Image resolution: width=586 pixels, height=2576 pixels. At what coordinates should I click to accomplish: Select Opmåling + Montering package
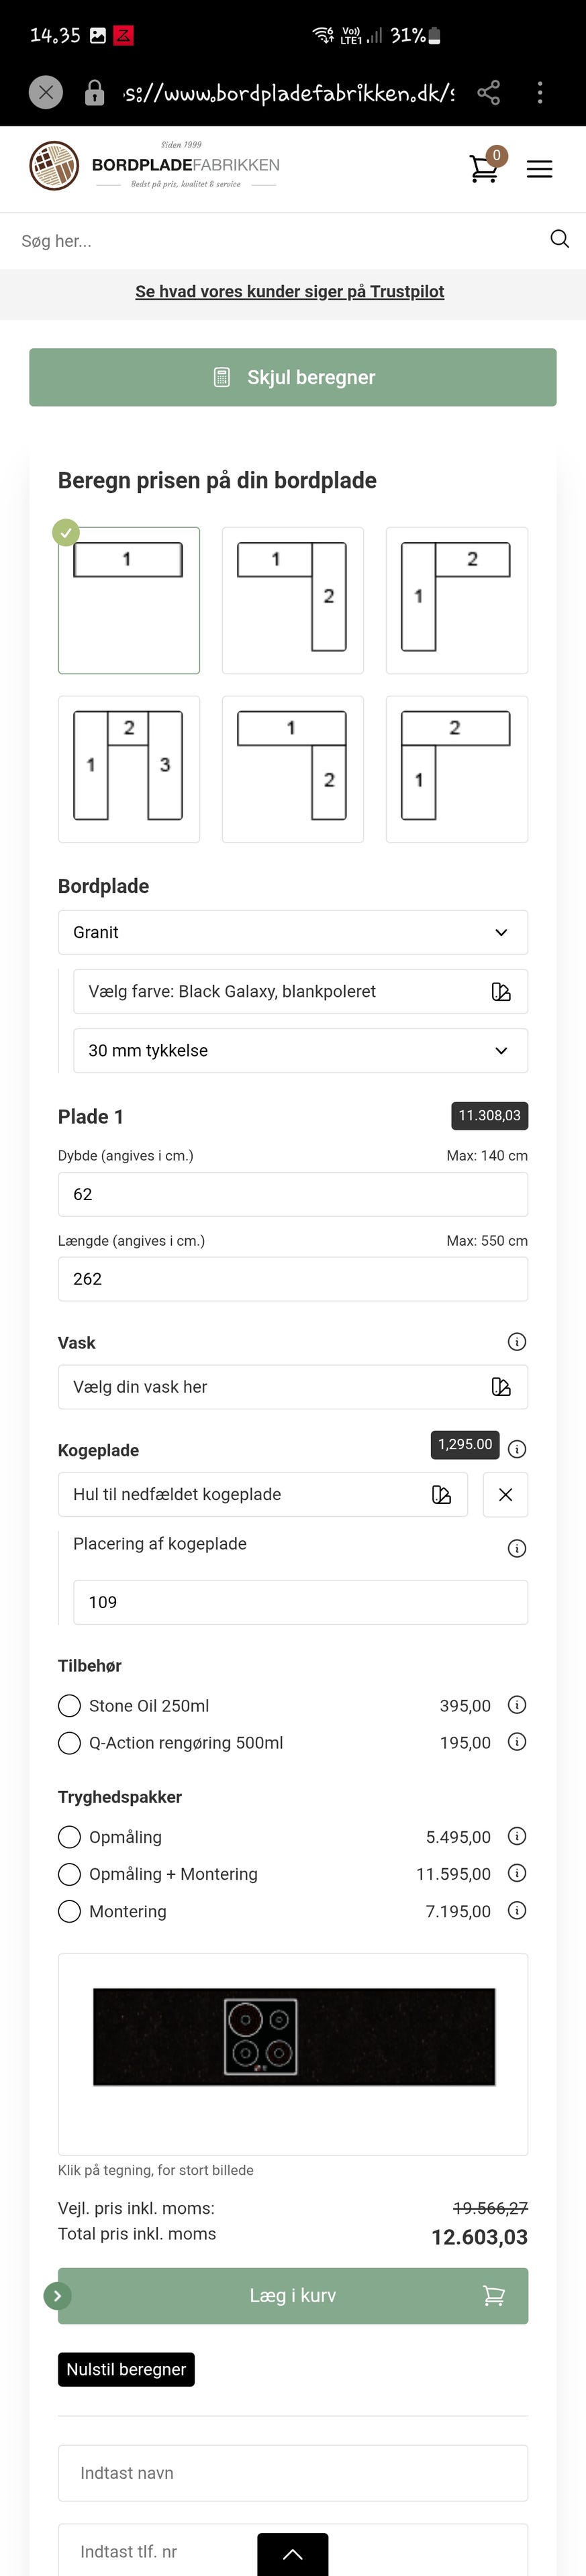[x=69, y=1874]
